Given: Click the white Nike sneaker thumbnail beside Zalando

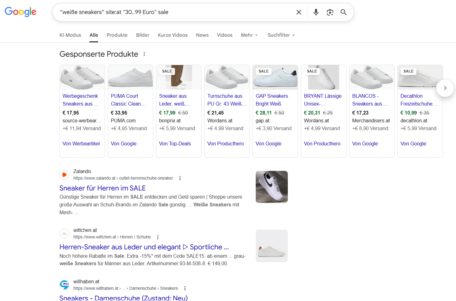Looking at the screenshot, I should click(x=271, y=187).
